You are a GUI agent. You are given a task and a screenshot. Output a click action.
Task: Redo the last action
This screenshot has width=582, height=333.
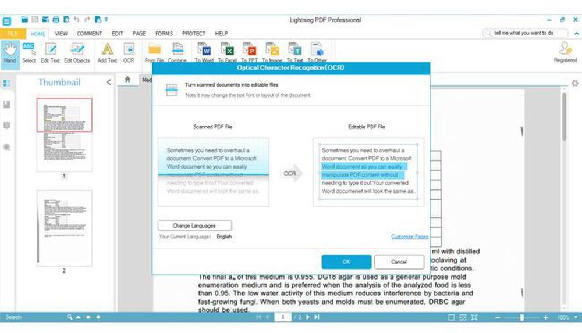pos(87,19)
